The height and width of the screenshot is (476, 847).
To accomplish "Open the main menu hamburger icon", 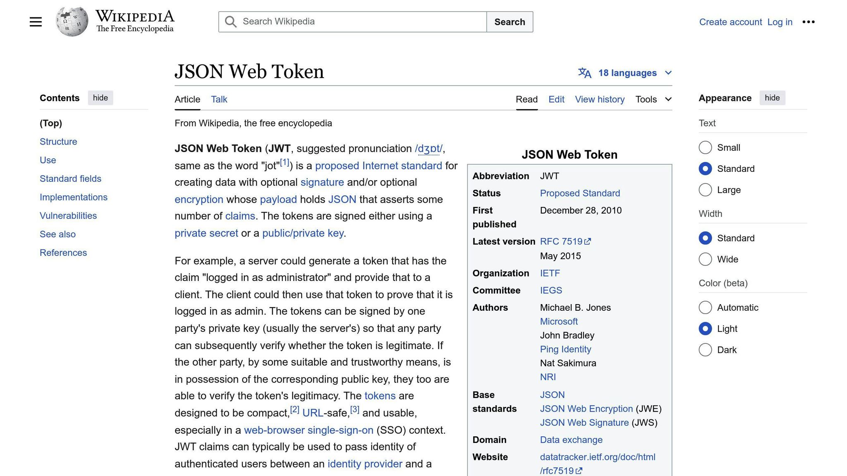I will pos(36,21).
